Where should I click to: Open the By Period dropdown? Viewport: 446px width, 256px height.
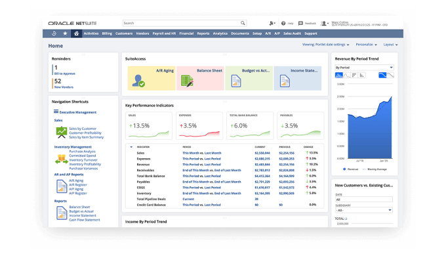(364, 68)
